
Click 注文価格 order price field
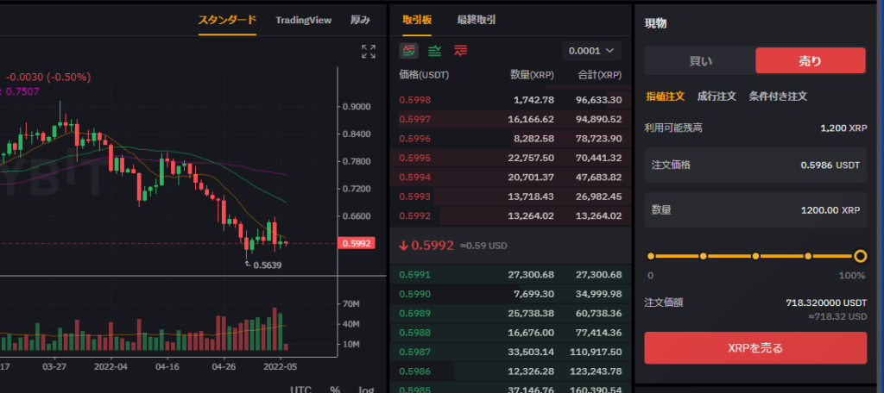(755, 165)
